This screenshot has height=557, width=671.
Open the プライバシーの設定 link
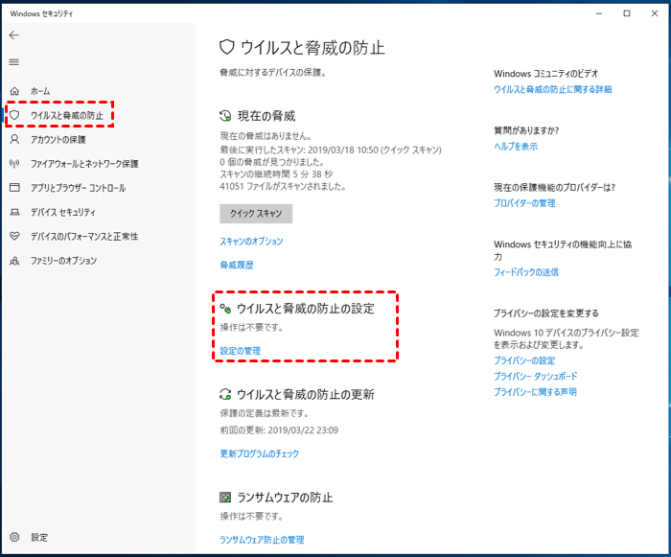coord(524,360)
